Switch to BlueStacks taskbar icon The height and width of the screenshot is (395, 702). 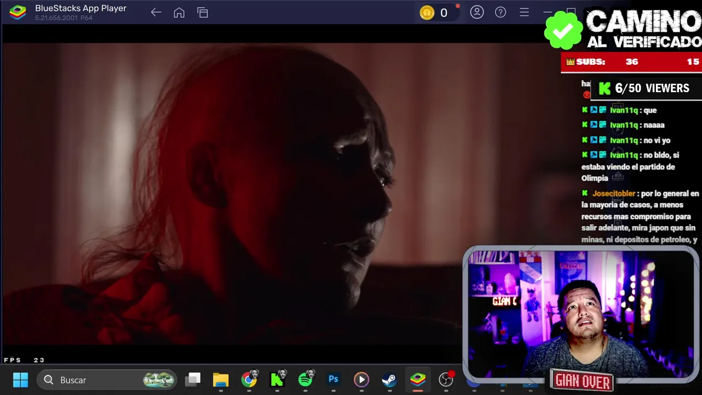point(418,379)
